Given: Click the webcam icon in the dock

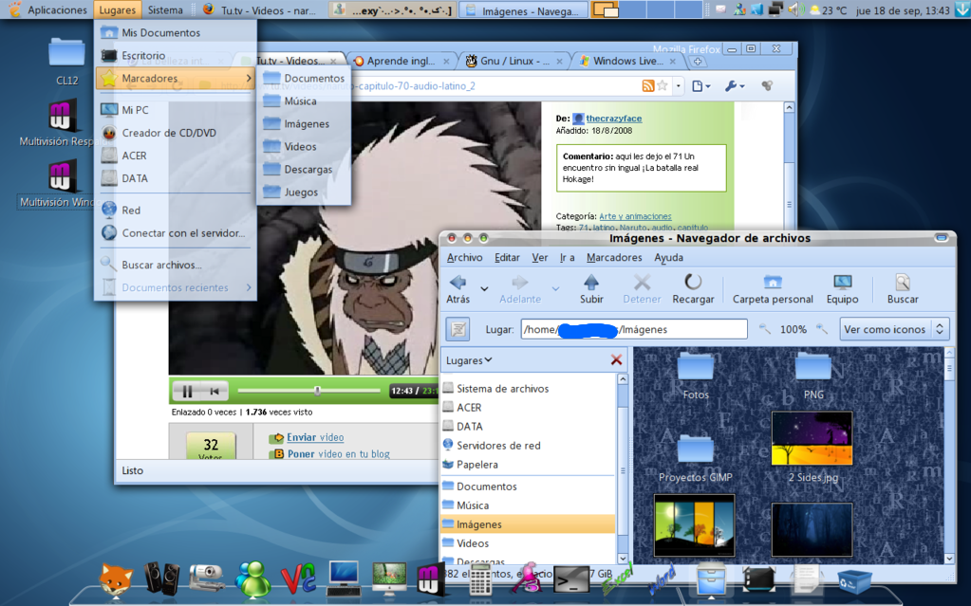Looking at the screenshot, I should [207, 578].
